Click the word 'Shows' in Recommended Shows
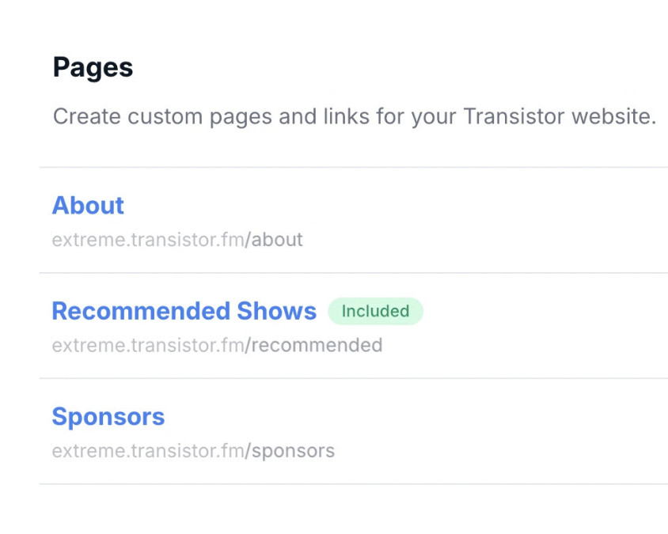668x534 pixels. [276, 311]
